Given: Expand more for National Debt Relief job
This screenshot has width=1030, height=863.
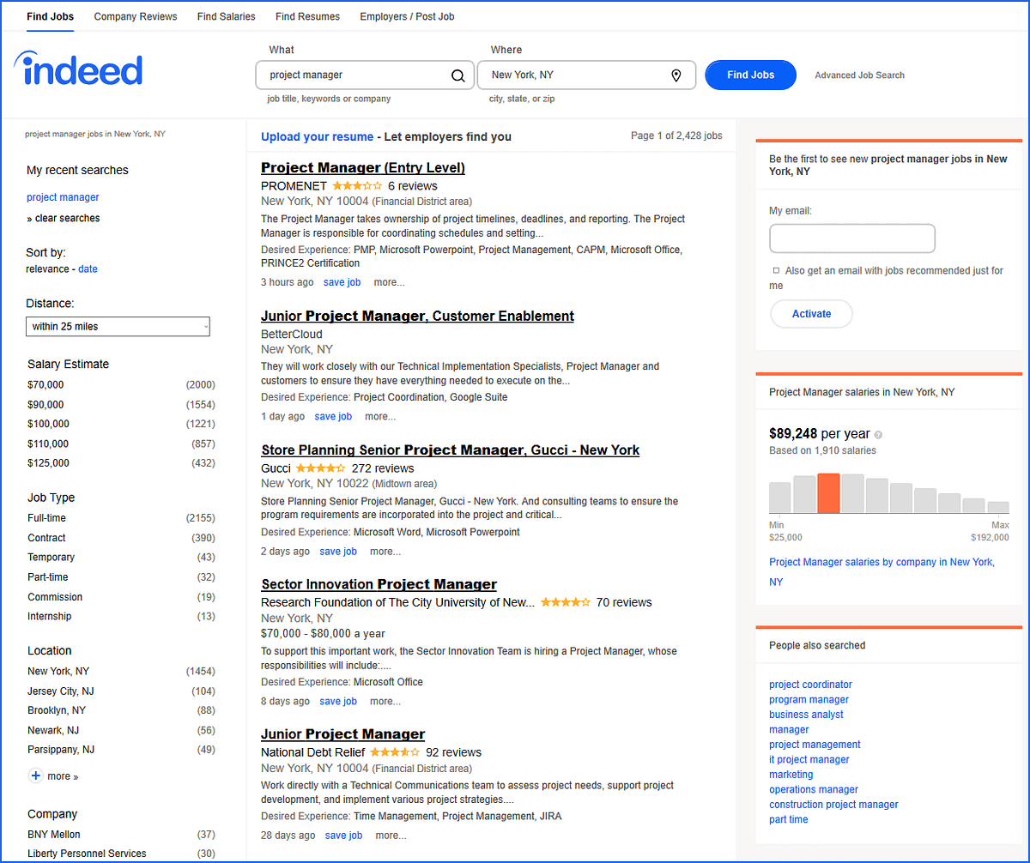Looking at the screenshot, I should point(391,836).
